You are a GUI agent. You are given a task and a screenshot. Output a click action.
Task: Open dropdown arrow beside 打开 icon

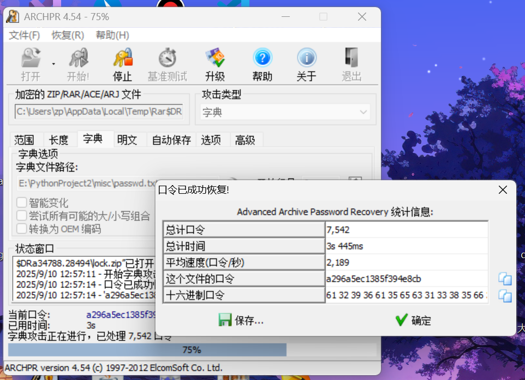(x=53, y=64)
